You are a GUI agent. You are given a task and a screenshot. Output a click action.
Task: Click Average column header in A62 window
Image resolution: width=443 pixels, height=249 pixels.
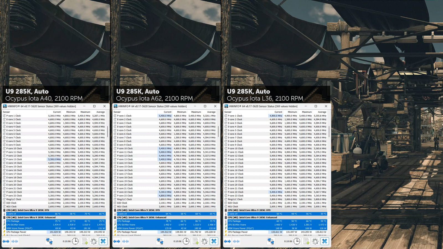point(211,112)
